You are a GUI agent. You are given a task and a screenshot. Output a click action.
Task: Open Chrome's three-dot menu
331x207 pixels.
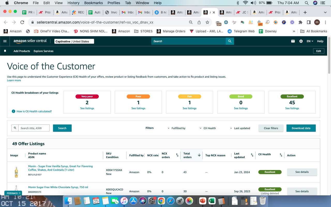pos(325,22)
